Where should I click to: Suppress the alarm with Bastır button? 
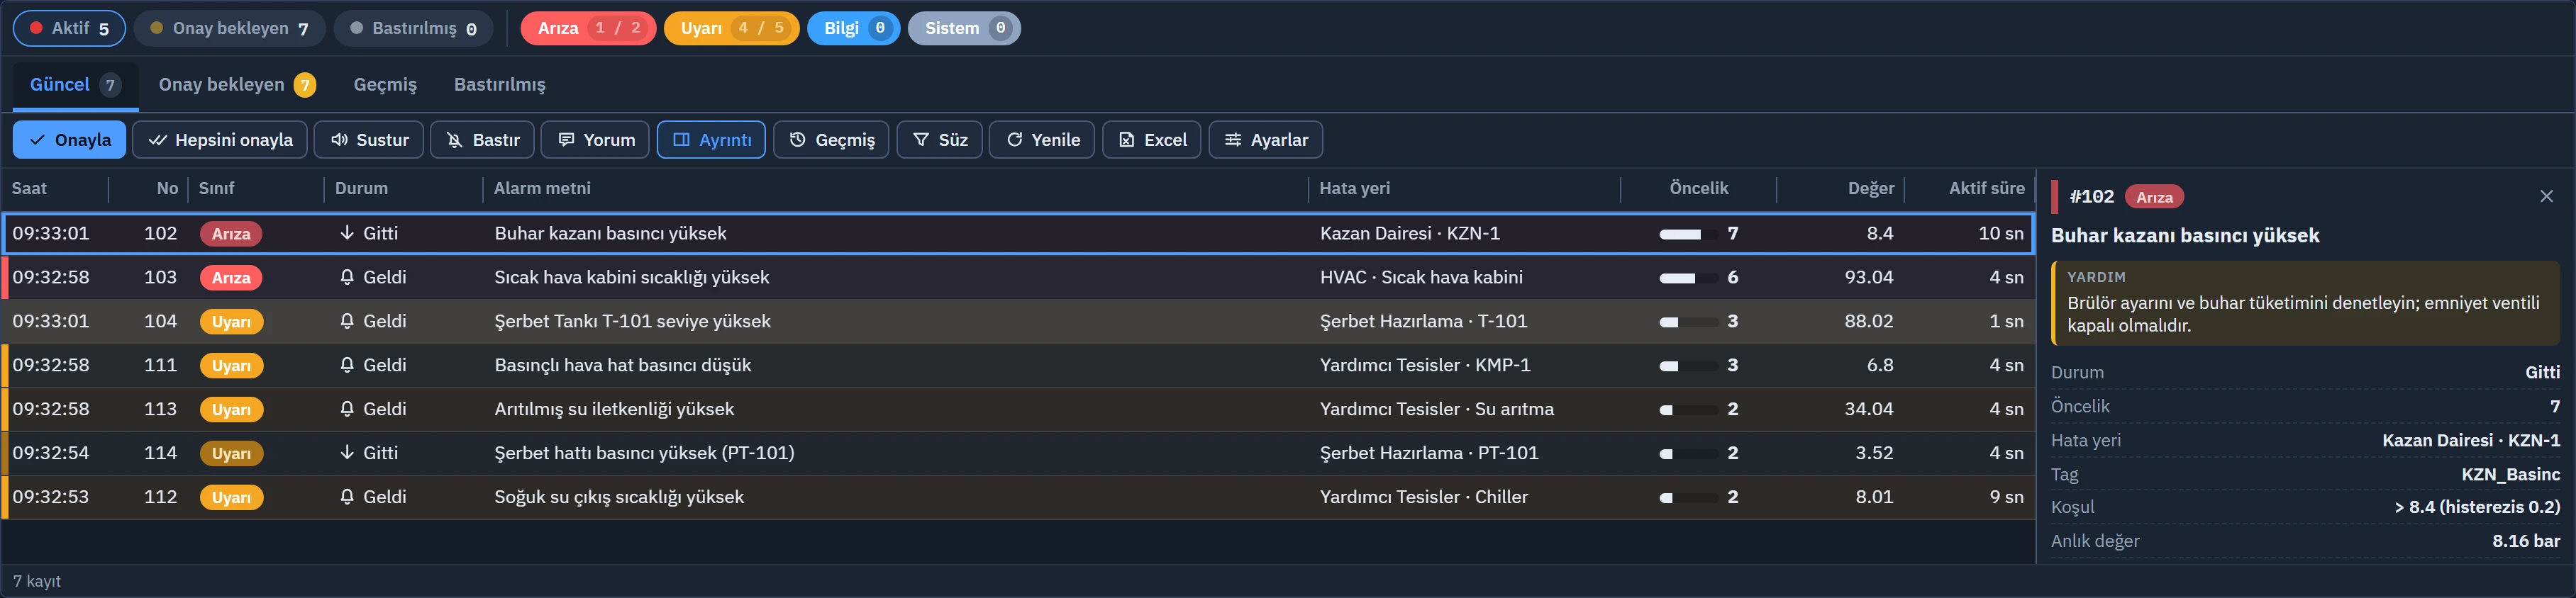[x=482, y=140]
